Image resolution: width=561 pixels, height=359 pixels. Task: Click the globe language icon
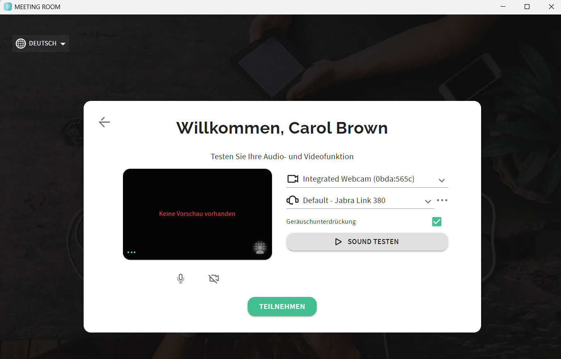tap(21, 43)
